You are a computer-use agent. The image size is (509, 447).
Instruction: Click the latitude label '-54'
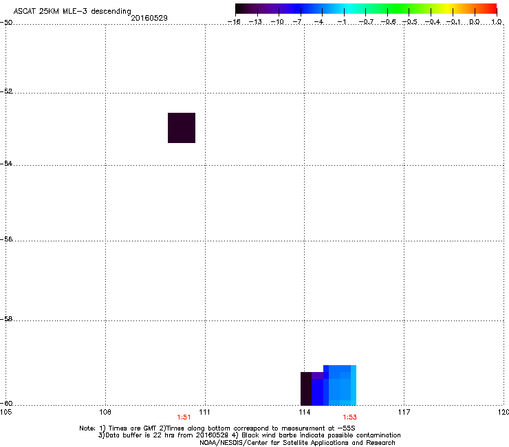[6, 163]
